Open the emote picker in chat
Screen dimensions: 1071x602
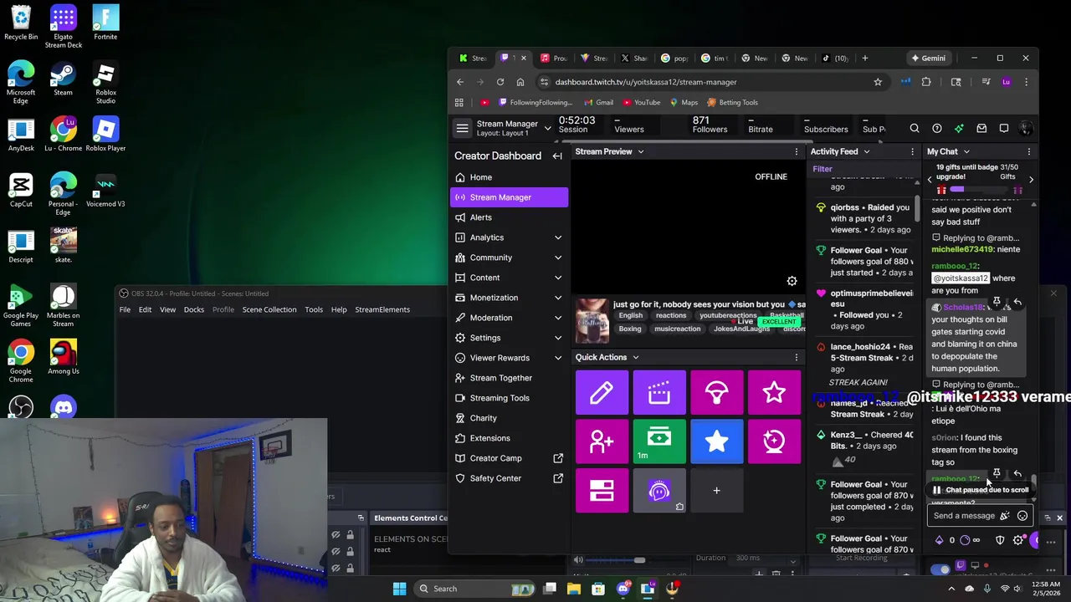pyautogui.click(x=1022, y=516)
